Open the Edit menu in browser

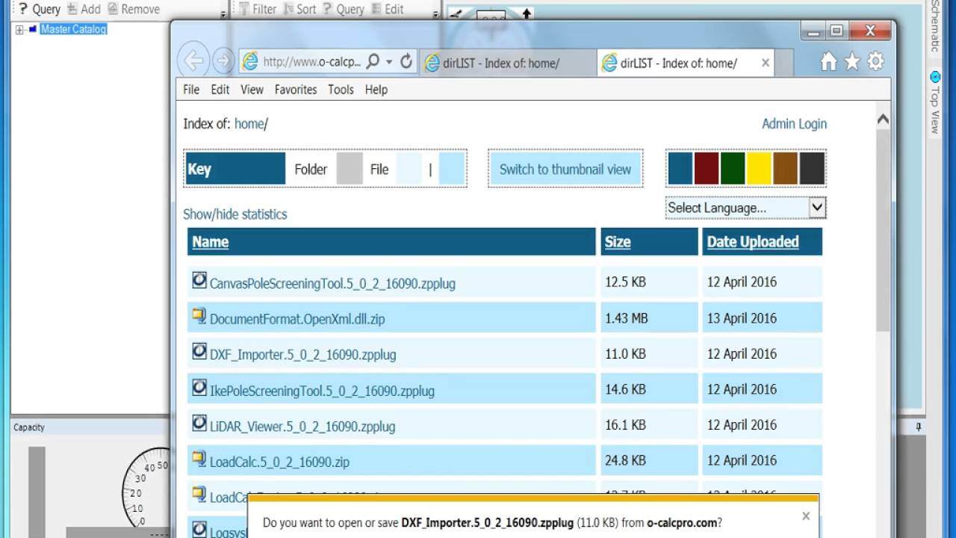220,89
